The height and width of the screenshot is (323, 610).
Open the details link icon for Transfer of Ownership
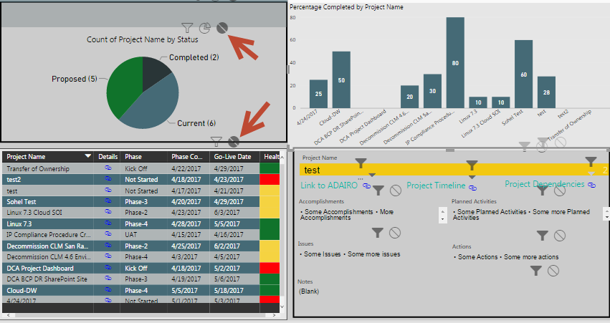click(108, 168)
